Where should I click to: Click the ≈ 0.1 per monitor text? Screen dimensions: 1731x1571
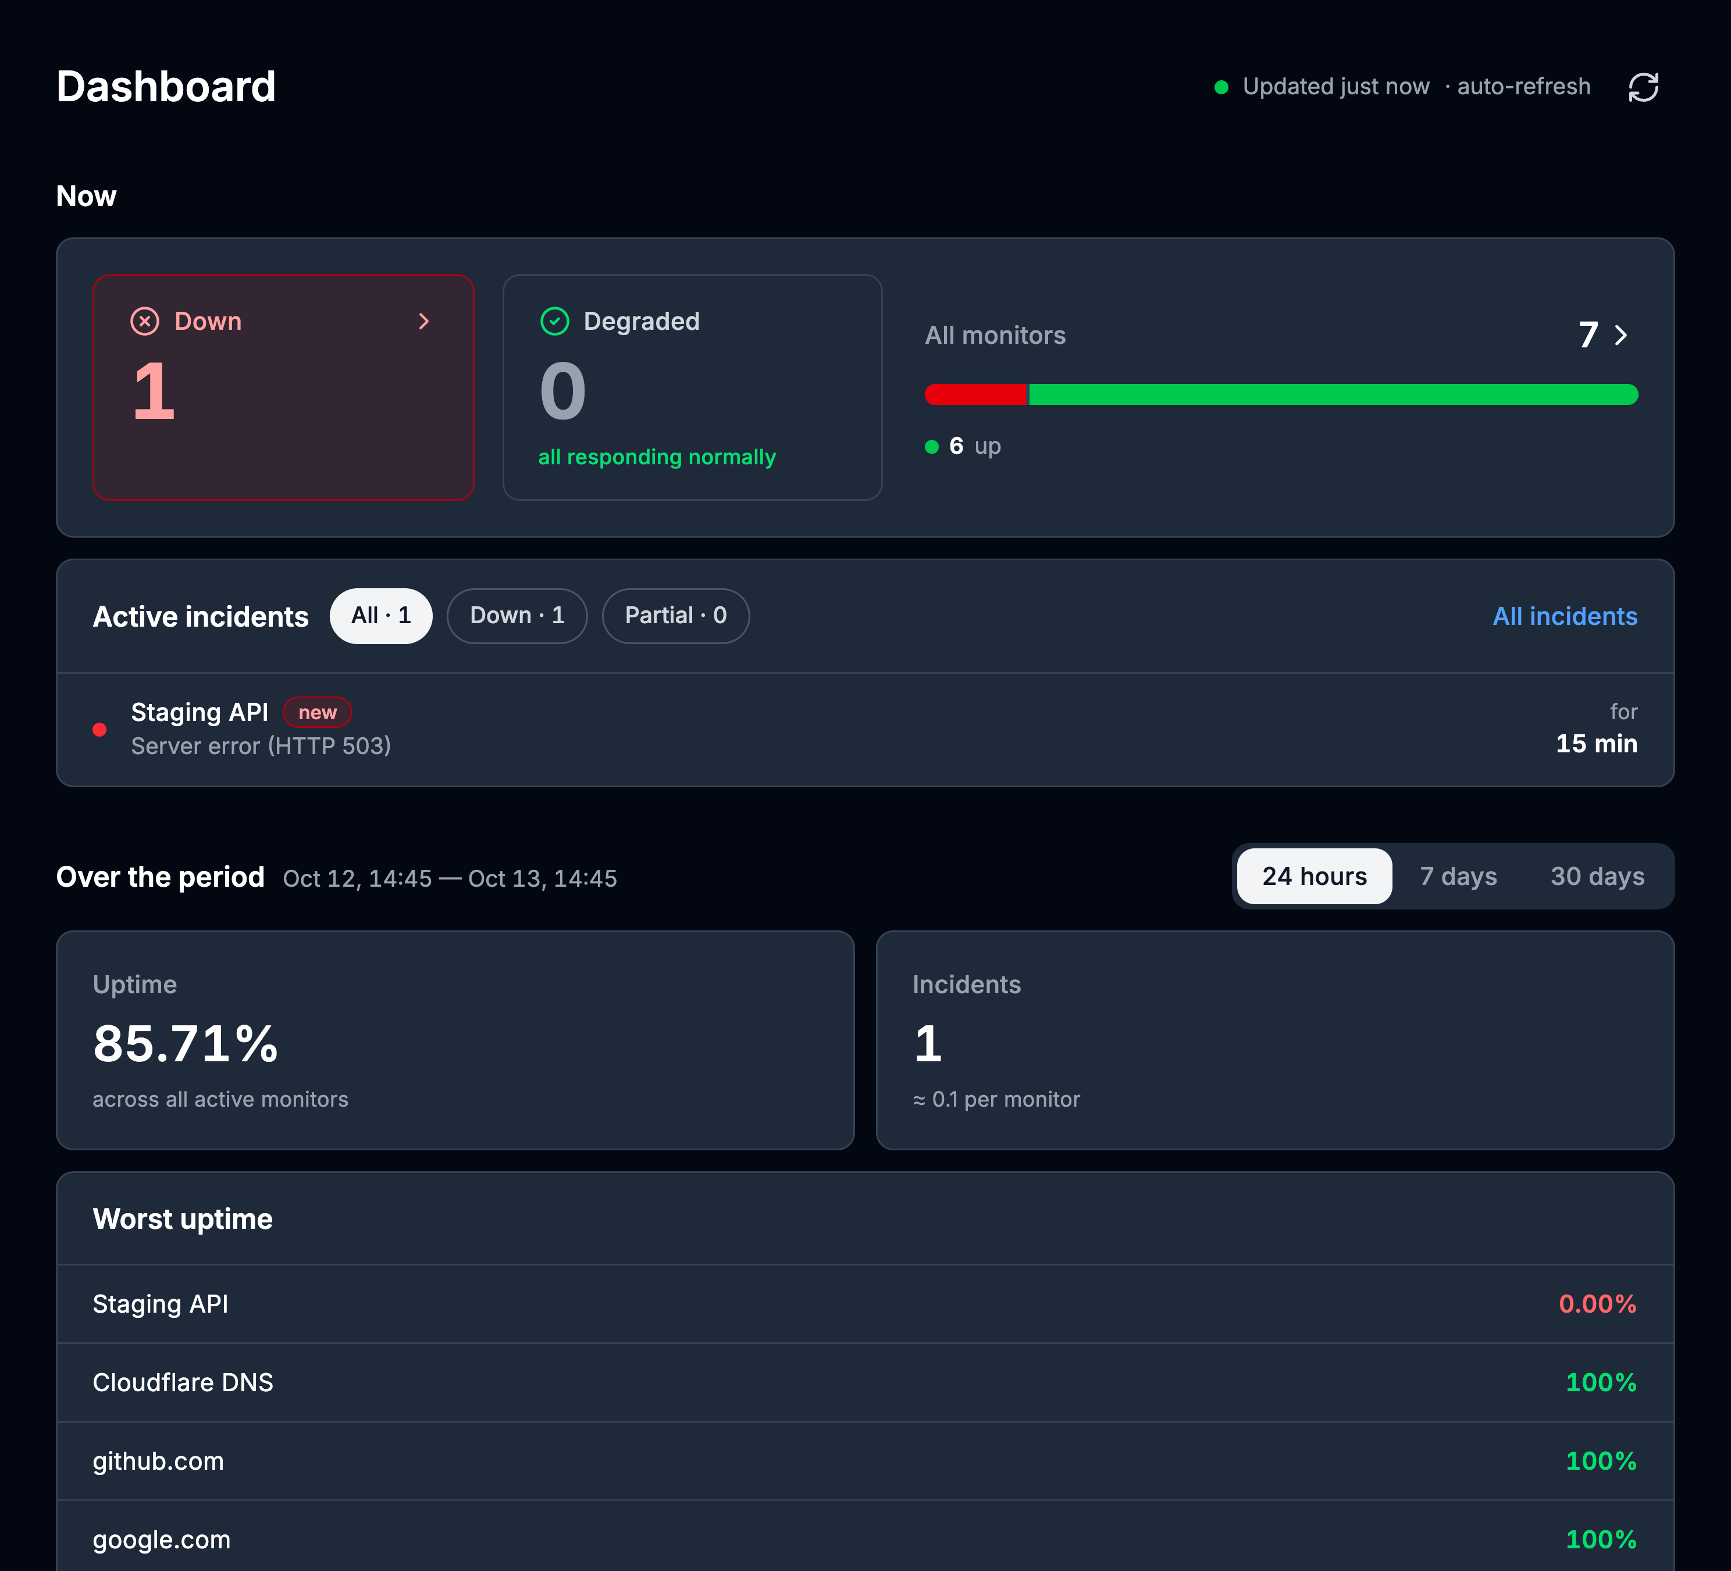click(996, 1100)
